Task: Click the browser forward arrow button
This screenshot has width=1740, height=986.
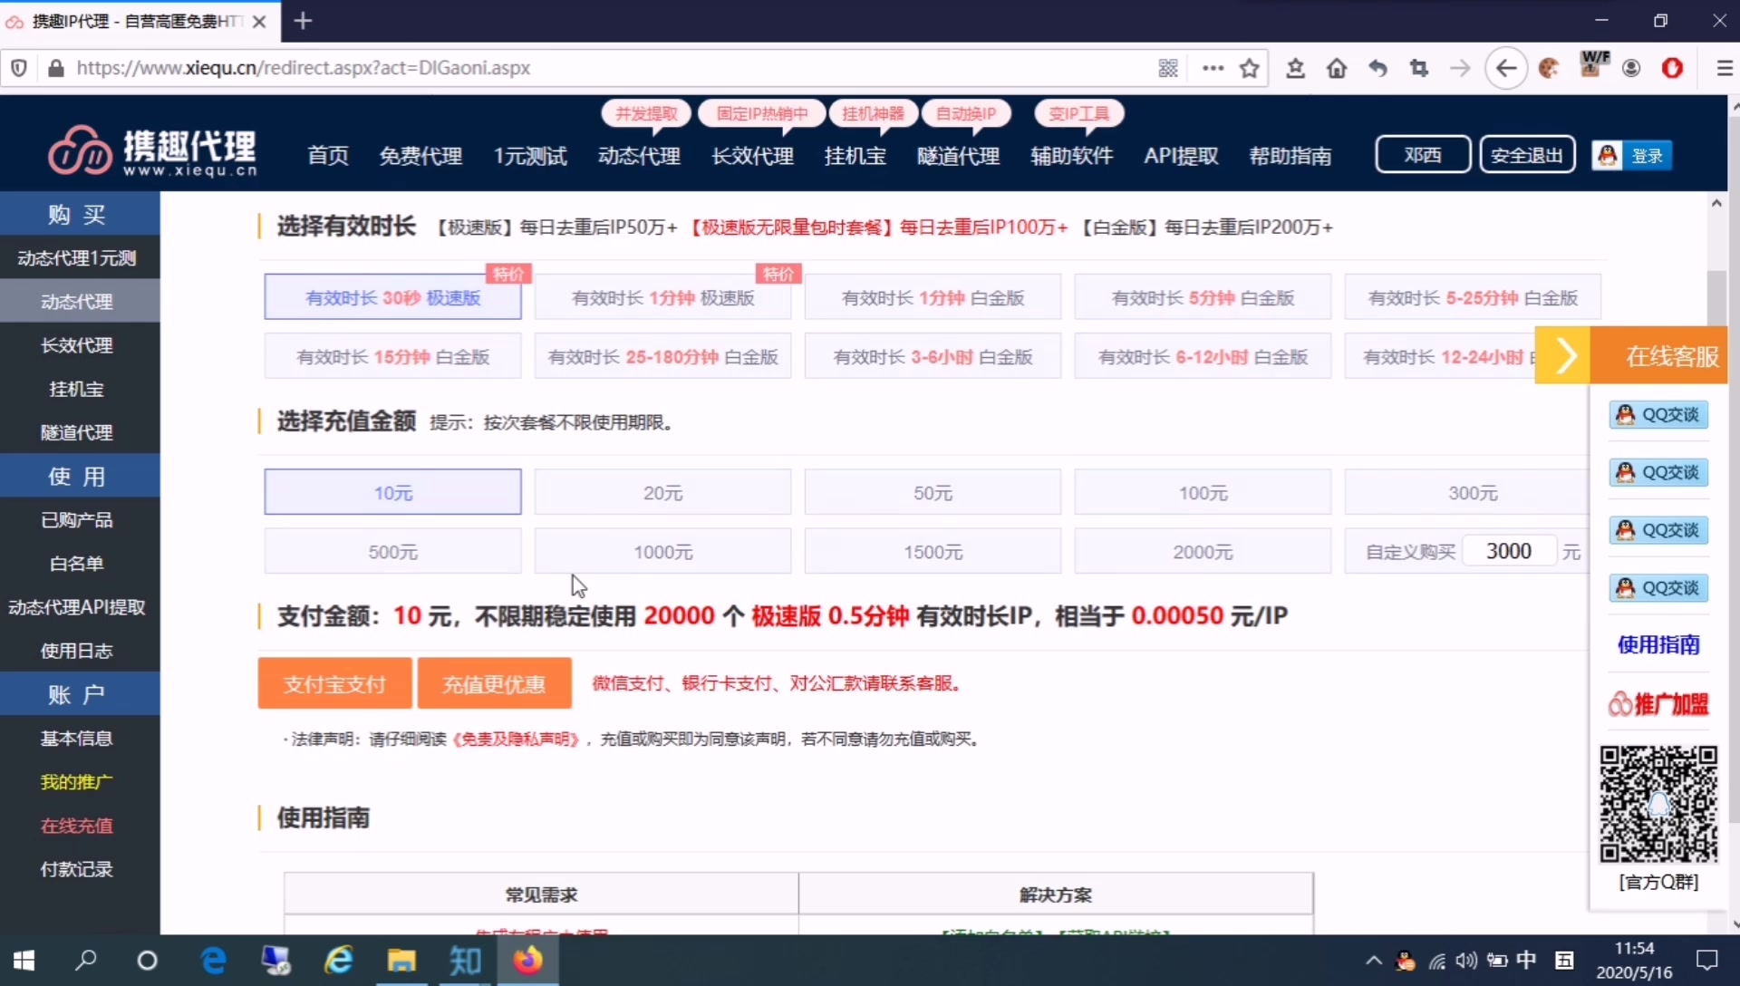Action: click(x=1460, y=68)
